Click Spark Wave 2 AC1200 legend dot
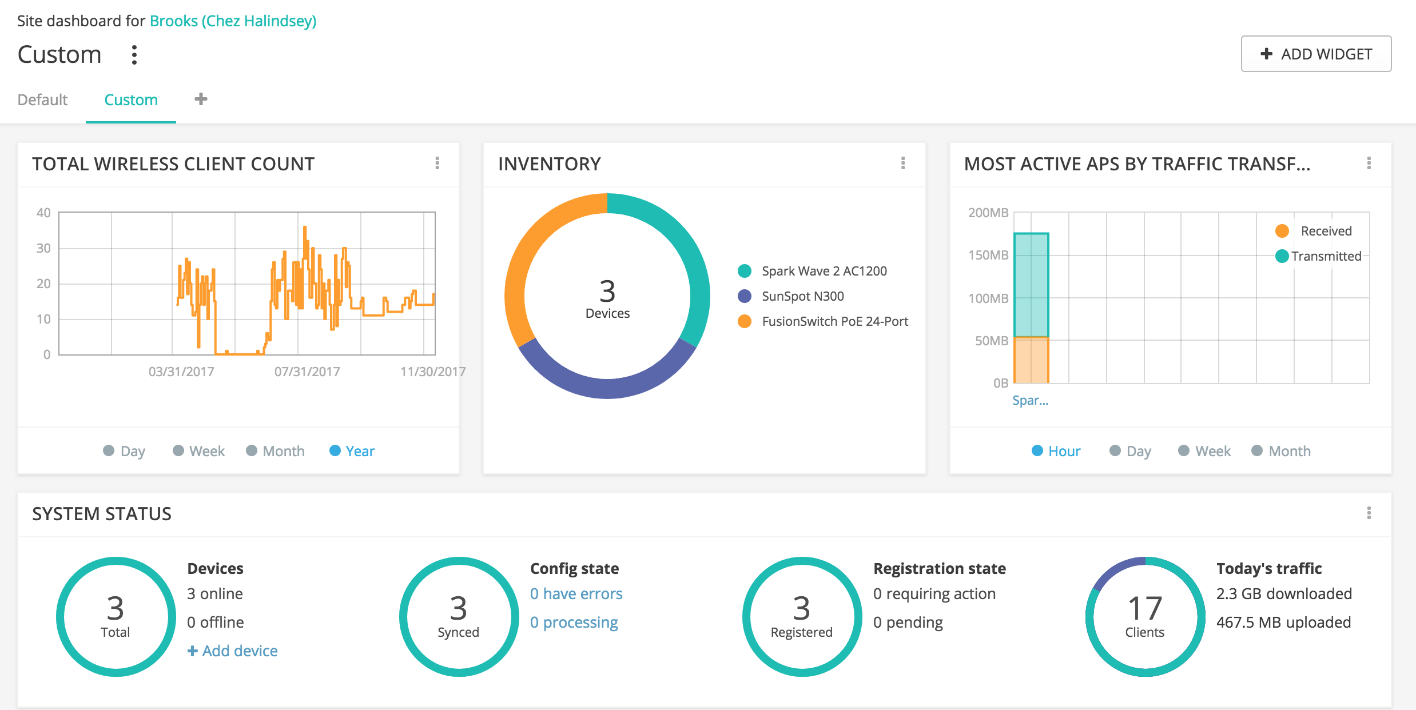The image size is (1416, 710). [x=744, y=271]
